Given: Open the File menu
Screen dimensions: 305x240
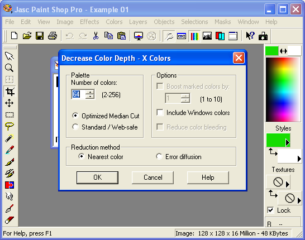Looking at the screenshot, I should [x=9, y=22].
